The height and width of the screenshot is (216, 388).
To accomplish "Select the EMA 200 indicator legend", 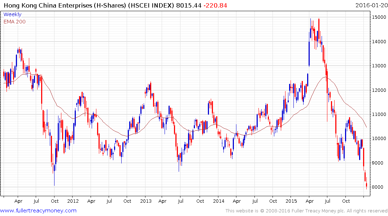I will click(x=14, y=22).
